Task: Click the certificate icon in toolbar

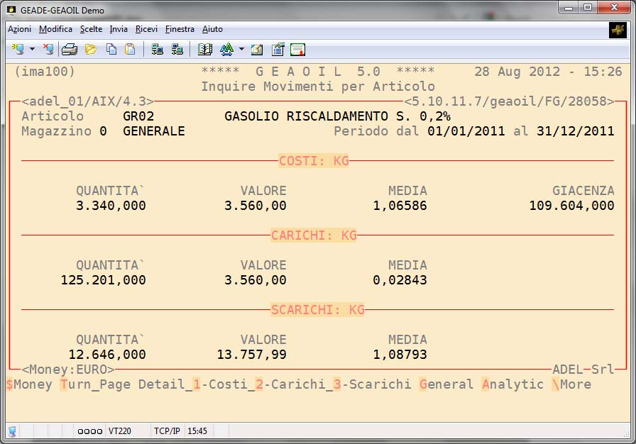Action: point(297,50)
